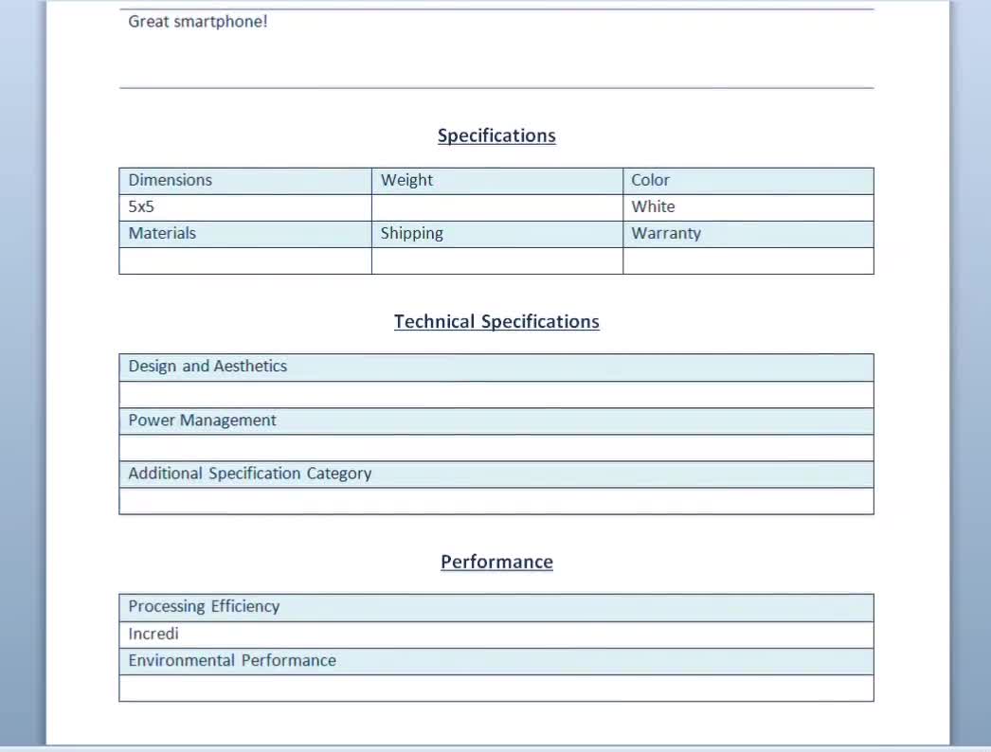Click the "Great smartphone!" review text
Viewport: 991px width, 752px height.
pos(199,21)
